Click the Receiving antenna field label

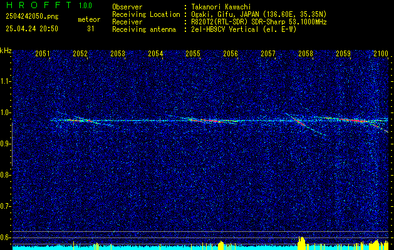(144, 29)
